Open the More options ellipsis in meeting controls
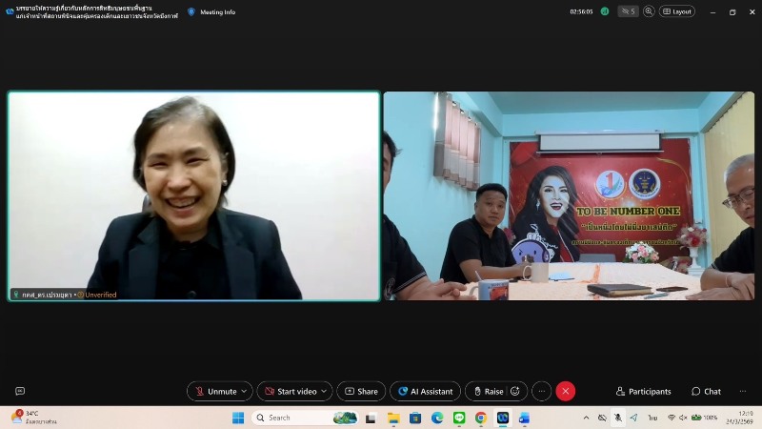The image size is (762, 429). 541,391
